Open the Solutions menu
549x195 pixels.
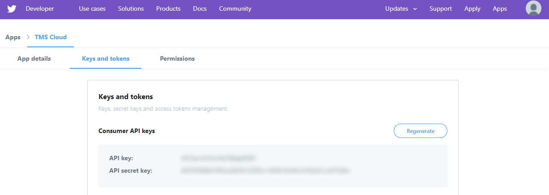(131, 9)
